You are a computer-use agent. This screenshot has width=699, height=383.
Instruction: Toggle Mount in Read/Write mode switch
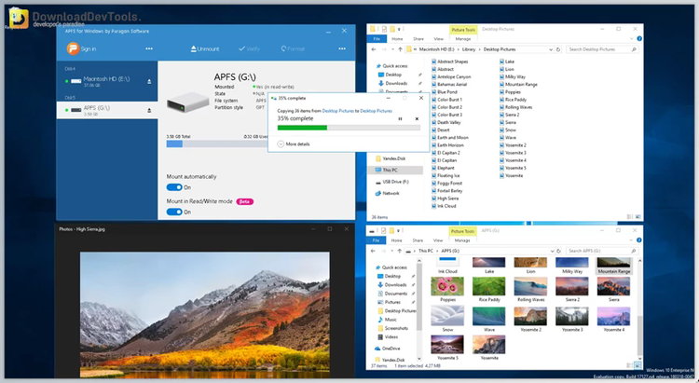(x=174, y=212)
